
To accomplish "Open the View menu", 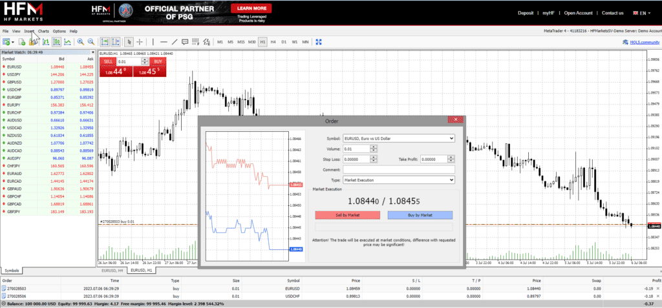I will pos(16,31).
